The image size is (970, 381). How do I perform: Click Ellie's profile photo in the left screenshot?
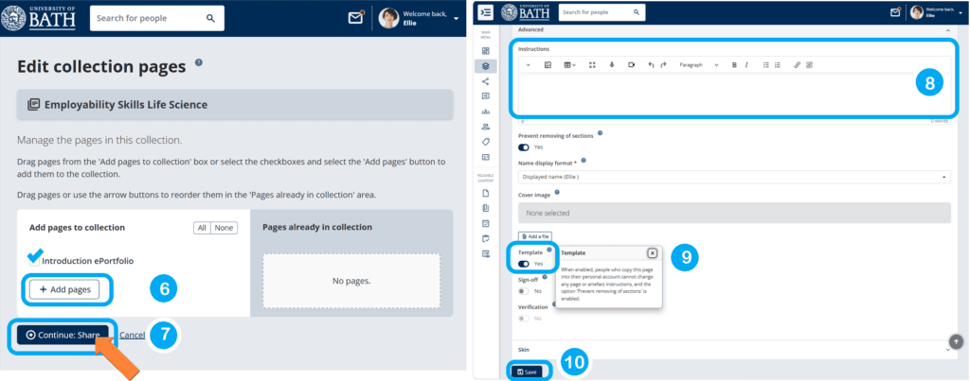pos(388,19)
